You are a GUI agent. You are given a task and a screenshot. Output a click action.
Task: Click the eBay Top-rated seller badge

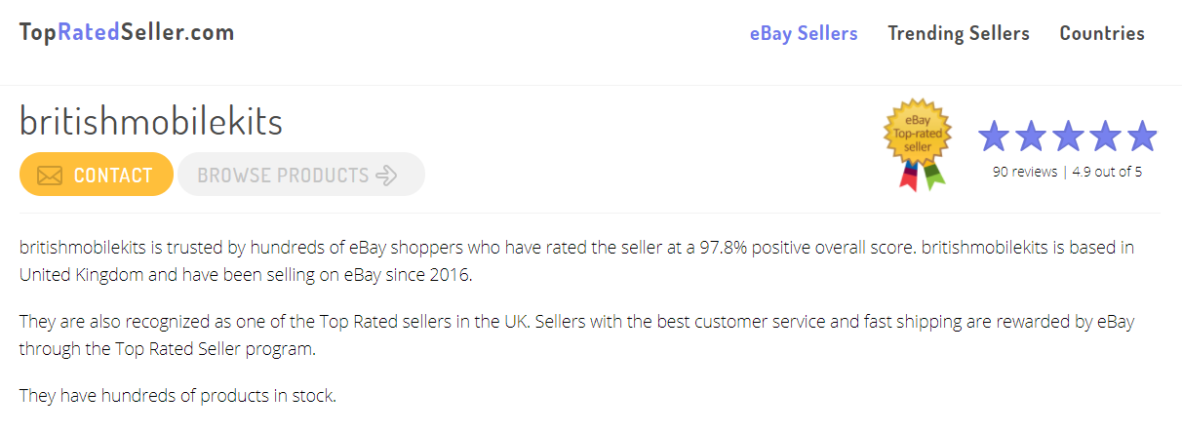pyautogui.click(x=917, y=142)
